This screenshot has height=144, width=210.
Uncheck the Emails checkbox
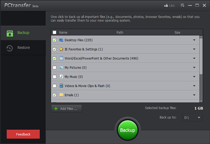click(x=55, y=95)
